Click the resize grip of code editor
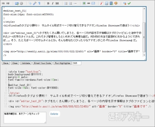The image size is (155, 127). [x=145, y=59]
